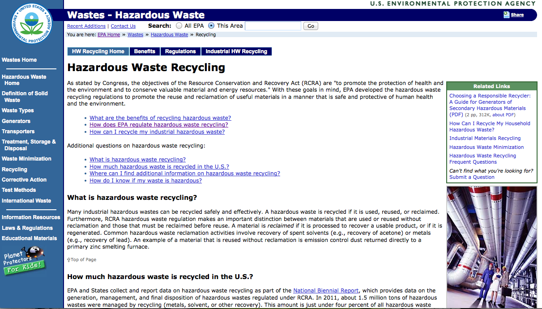The image size is (542, 309).
Task: Click the Top of Page arrow link
Action: pyautogui.click(x=81, y=259)
